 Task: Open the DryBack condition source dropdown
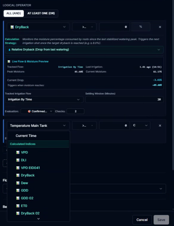coord(38,27)
